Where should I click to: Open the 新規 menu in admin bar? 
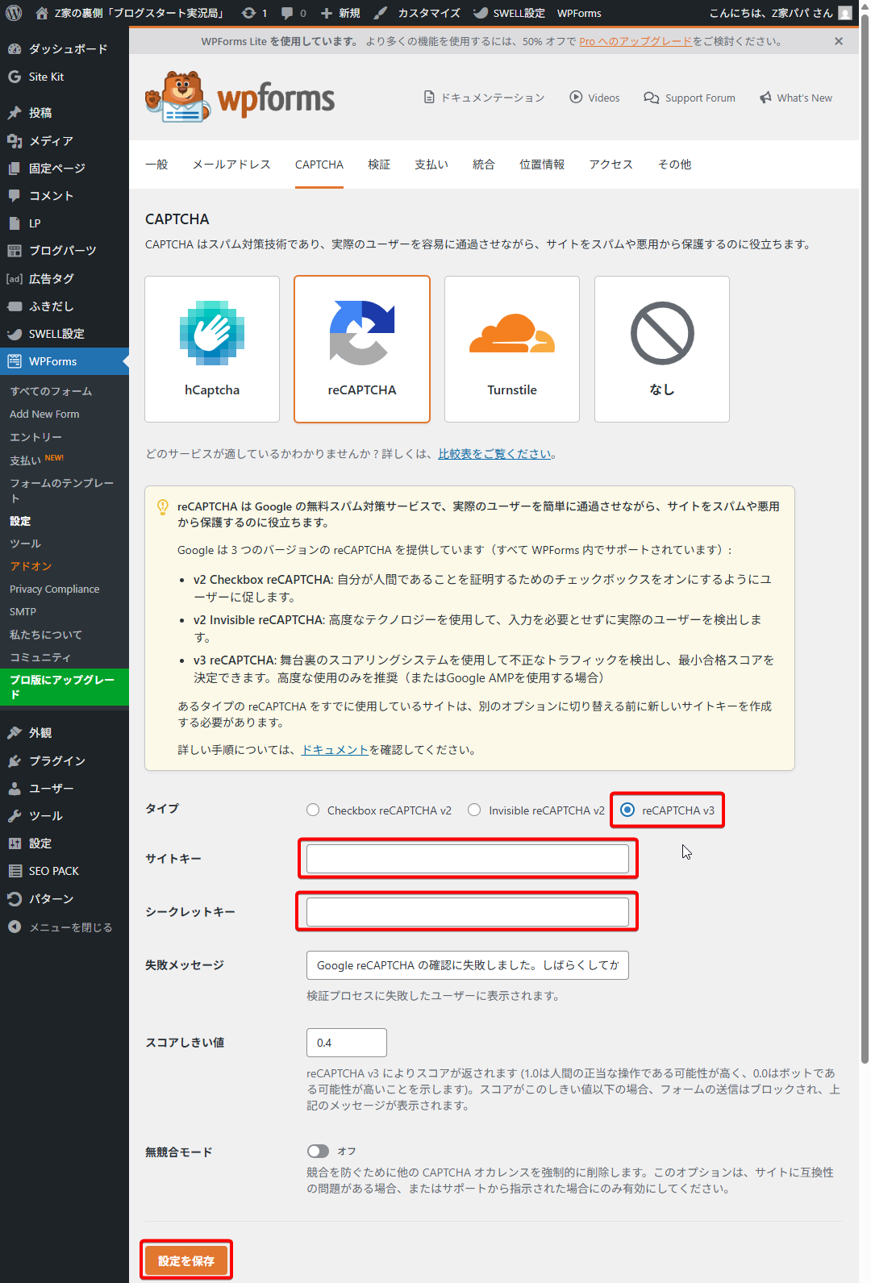pyautogui.click(x=340, y=13)
